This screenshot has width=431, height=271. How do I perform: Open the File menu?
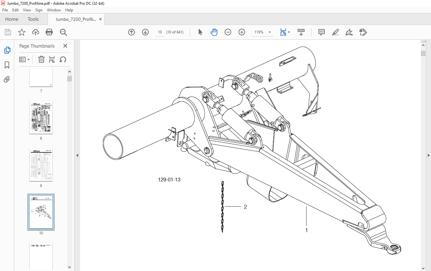[5, 10]
